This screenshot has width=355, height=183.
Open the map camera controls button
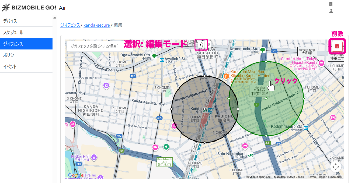click(335, 167)
